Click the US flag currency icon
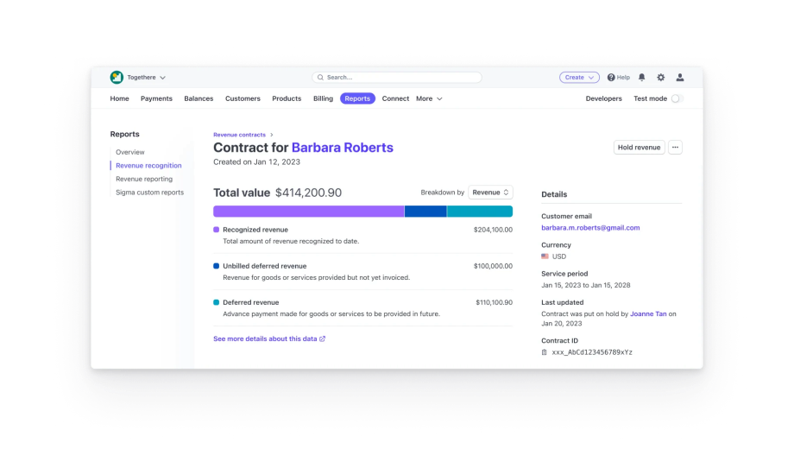Viewport: 794px width, 449px height. (x=545, y=256)
